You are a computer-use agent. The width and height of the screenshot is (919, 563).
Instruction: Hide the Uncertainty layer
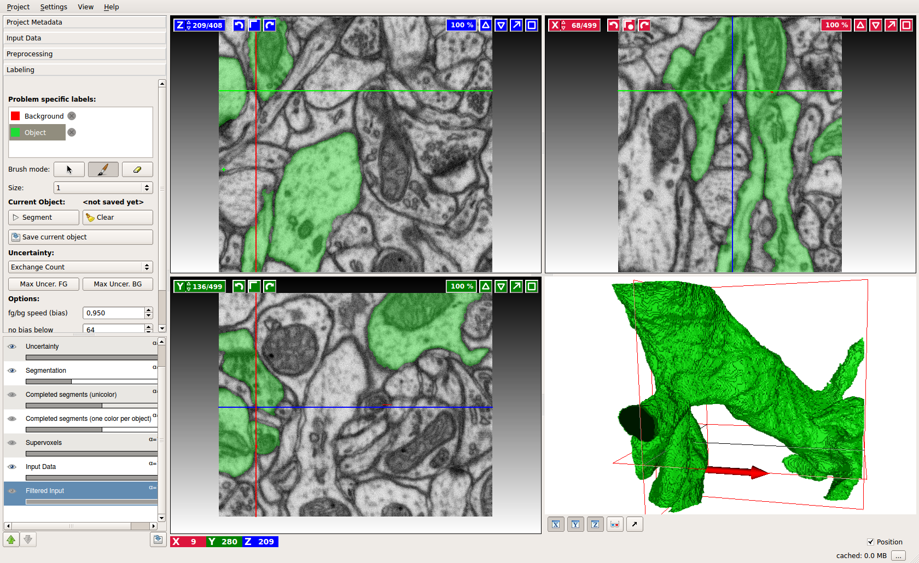12,347
